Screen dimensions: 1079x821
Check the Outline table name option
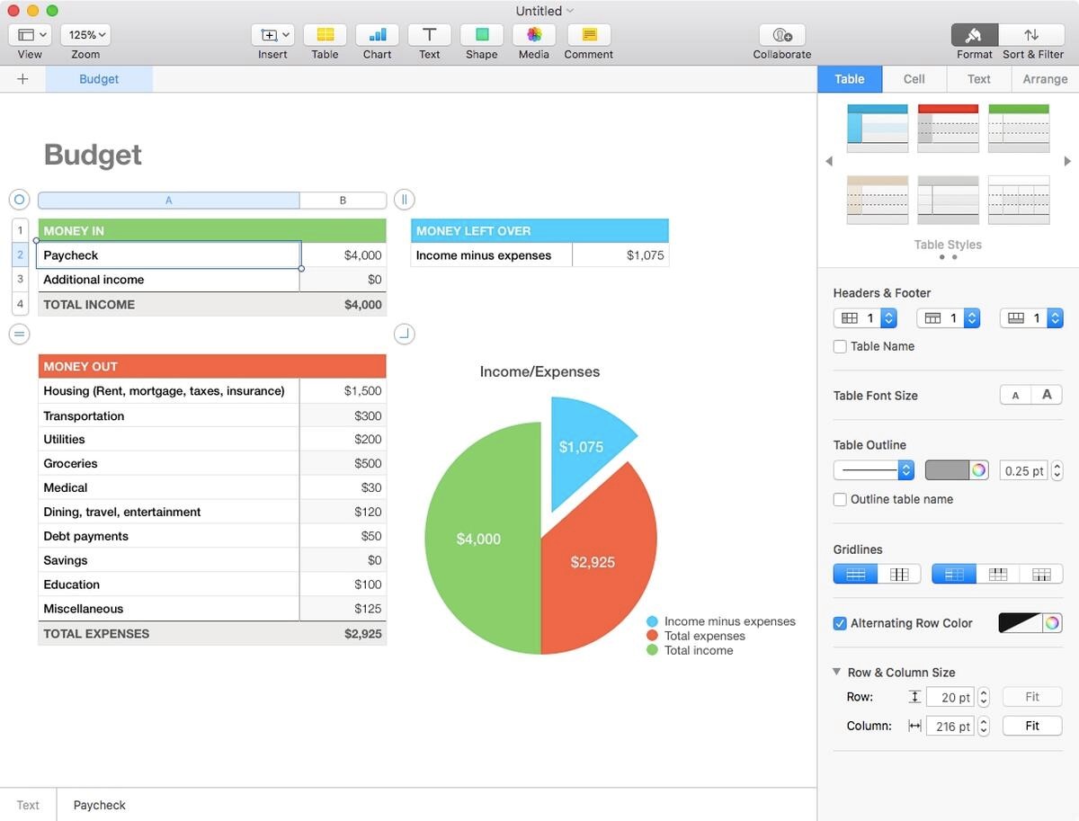pos(839,499)
